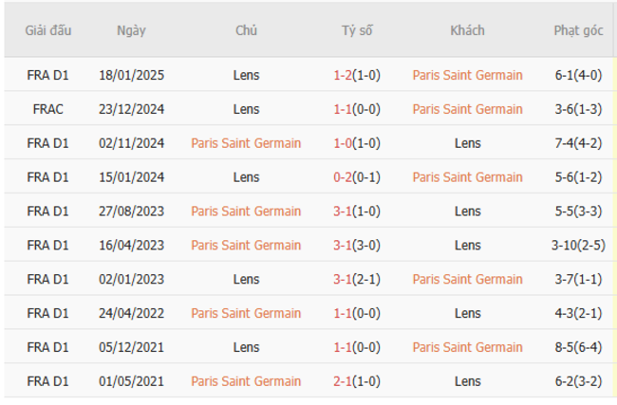Click the "Tỷ số" column header

[x=357, y=30]
